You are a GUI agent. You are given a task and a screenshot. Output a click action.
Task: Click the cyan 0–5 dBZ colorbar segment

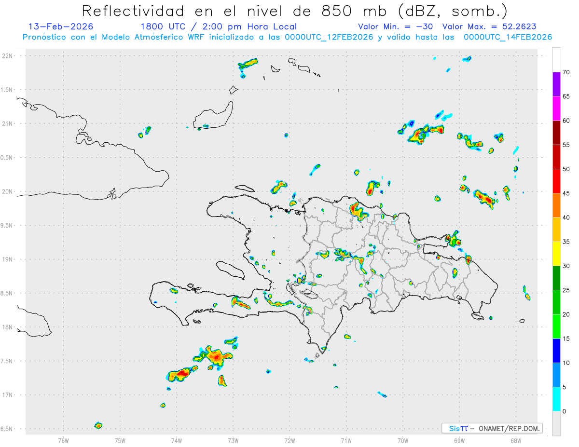pyautogui.click(x=556, y=399)
